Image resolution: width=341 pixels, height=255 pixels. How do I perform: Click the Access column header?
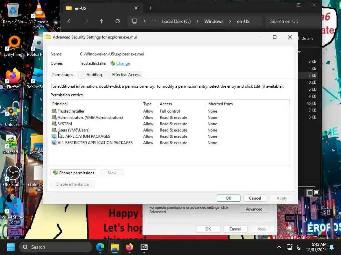(x=181, y=104)
